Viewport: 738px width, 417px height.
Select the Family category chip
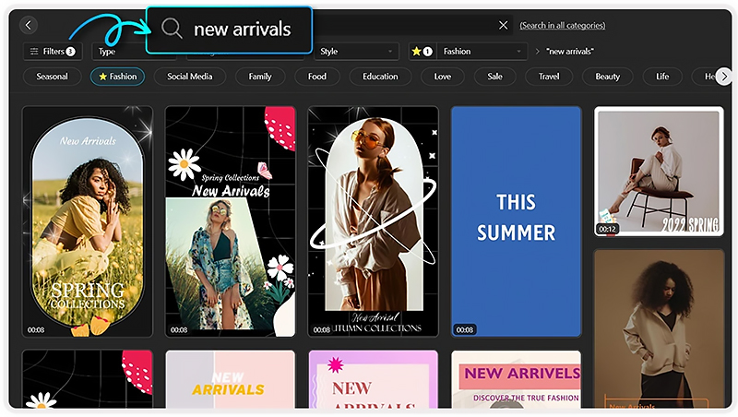pyautogui.click(x=260, y=77)
